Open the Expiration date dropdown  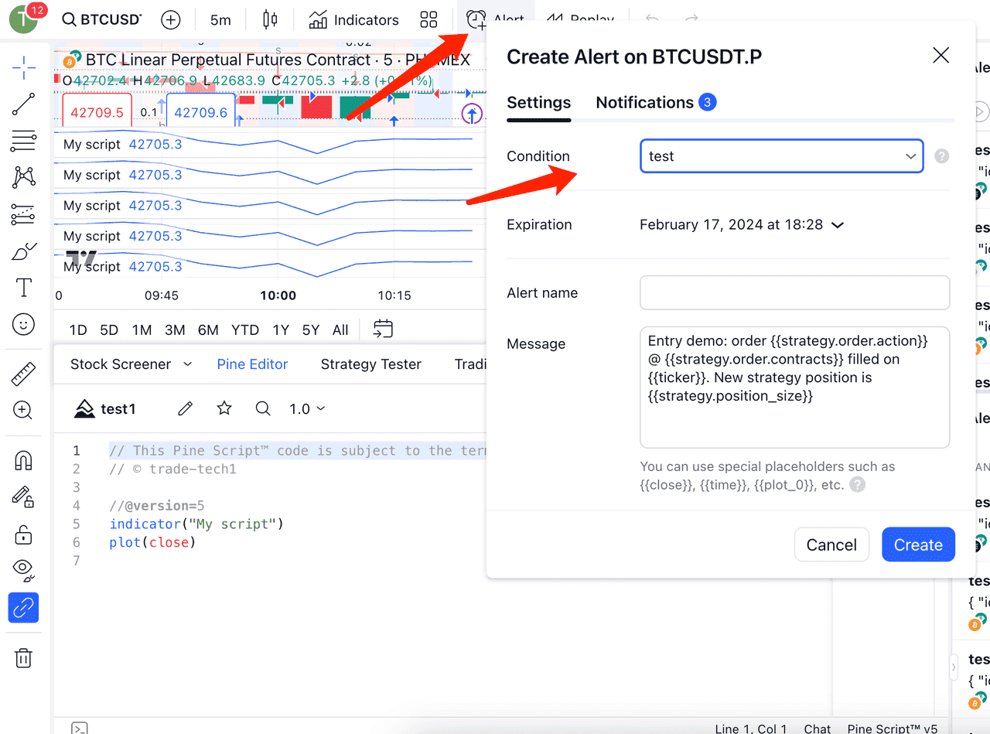pyautogui.click(x=742, y=225)
